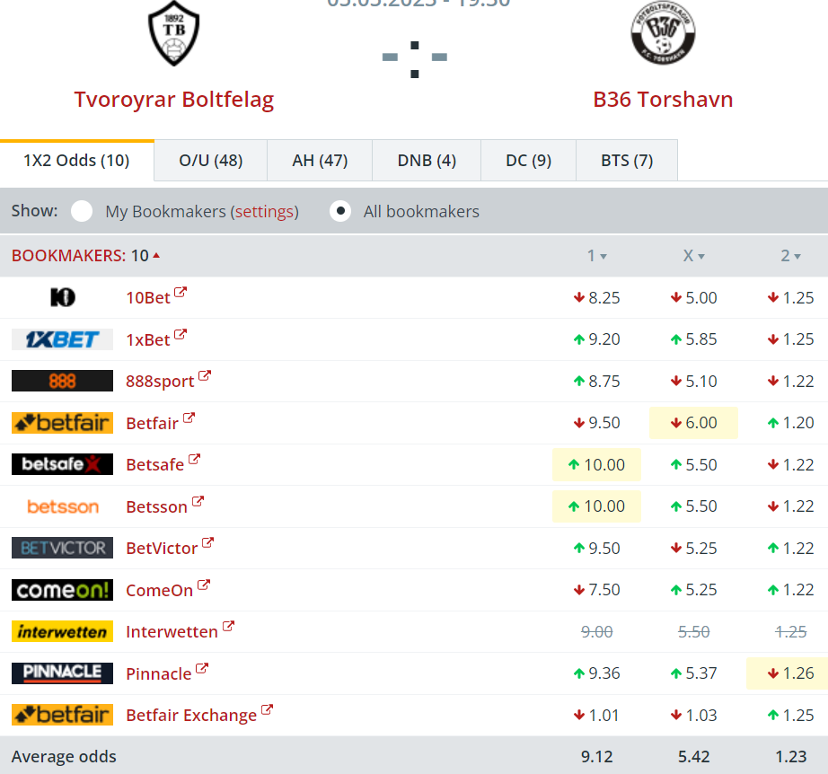This screenshot has height=774, width=828.
Task: Sort by home win column 1
Action: (596, 256)
